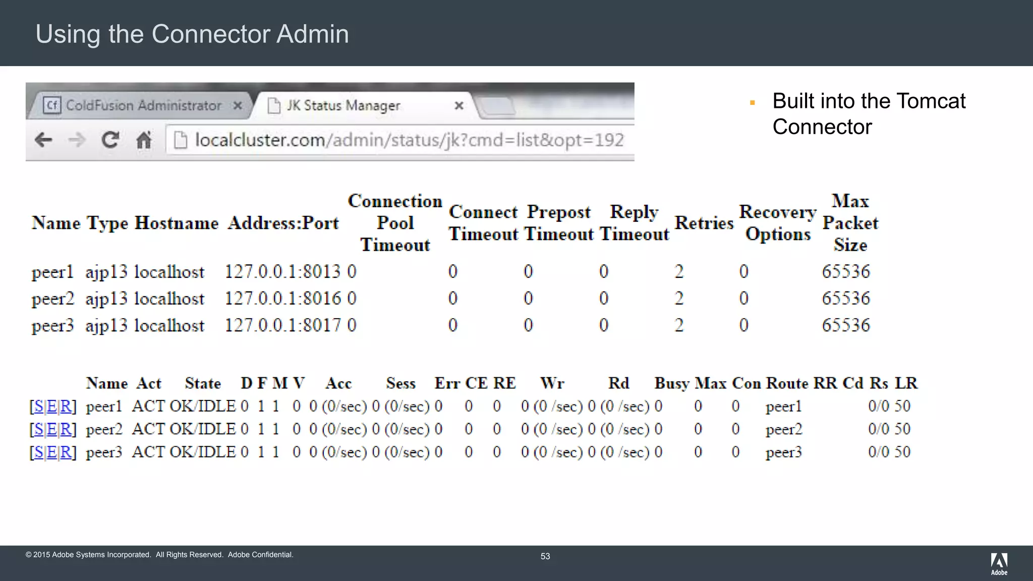This screenshot has height=581, width=1033.
Task: Click the peer2 LR value 50
Action: click(x=902, y=429)
